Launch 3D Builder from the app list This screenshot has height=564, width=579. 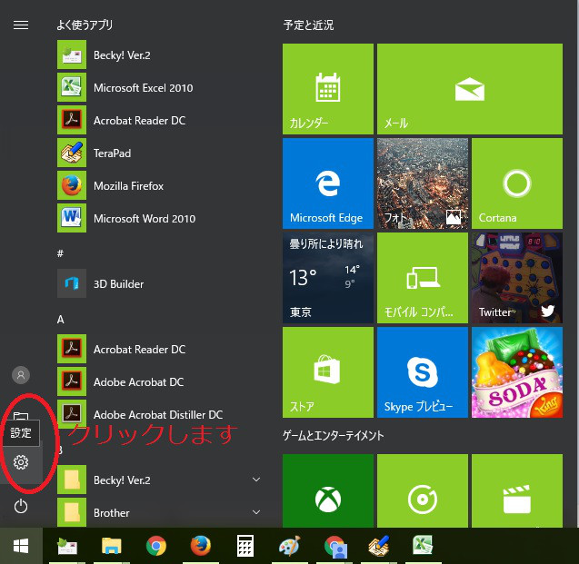(159, 283)
